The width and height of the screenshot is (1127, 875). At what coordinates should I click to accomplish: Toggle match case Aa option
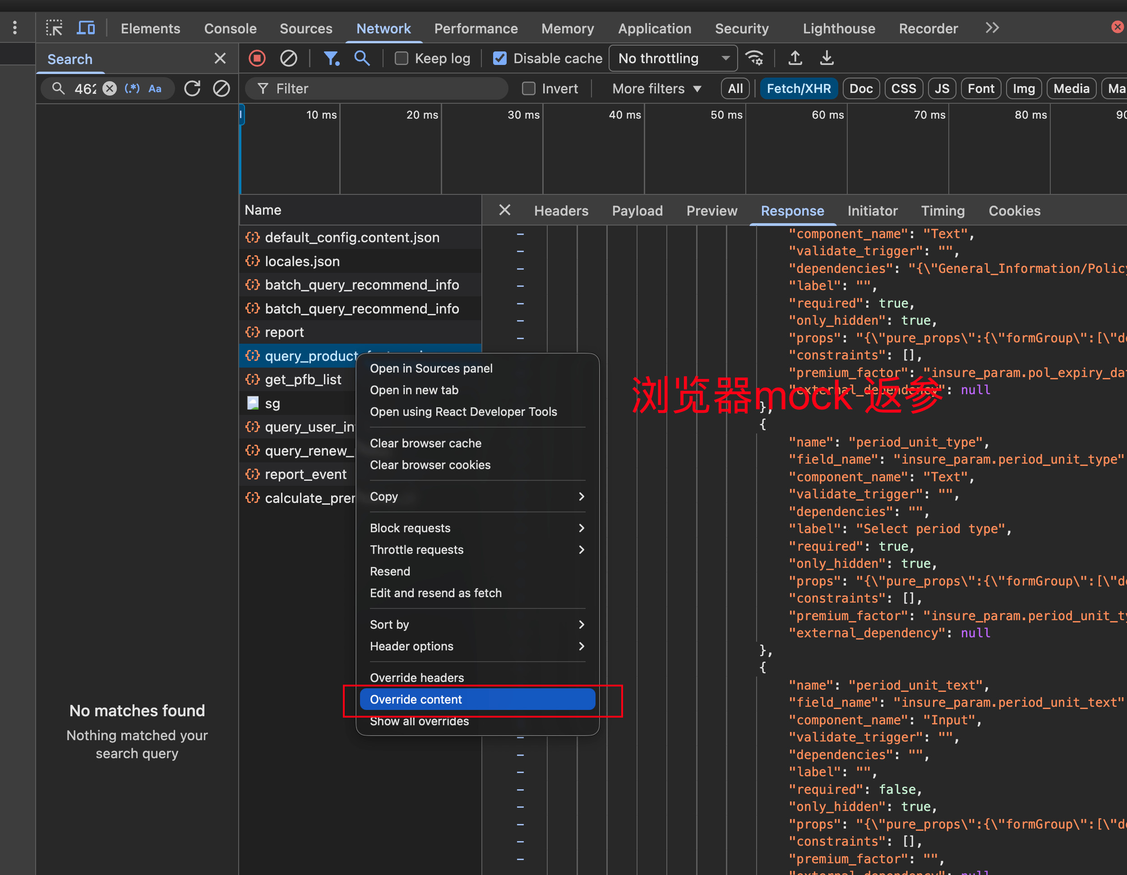pos(155,89)
